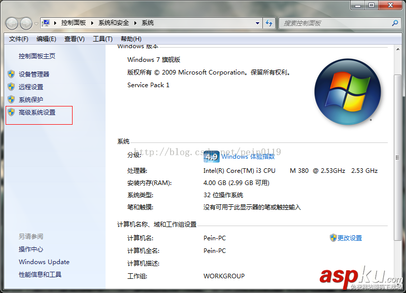The height and width of the screenshot is (293, 406).
Task: Expand the arrow after 控制面板 in the breadcrumb
Action: click(x=92, y=23)
